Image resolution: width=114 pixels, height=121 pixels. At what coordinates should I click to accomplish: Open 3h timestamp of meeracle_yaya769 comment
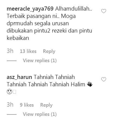10,51
